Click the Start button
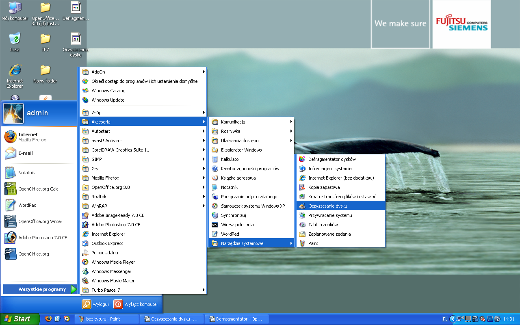The height and width of the screenshot is (325, 520). 19,319
